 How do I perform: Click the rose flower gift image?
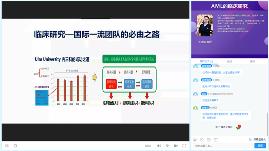coord(239,127)
